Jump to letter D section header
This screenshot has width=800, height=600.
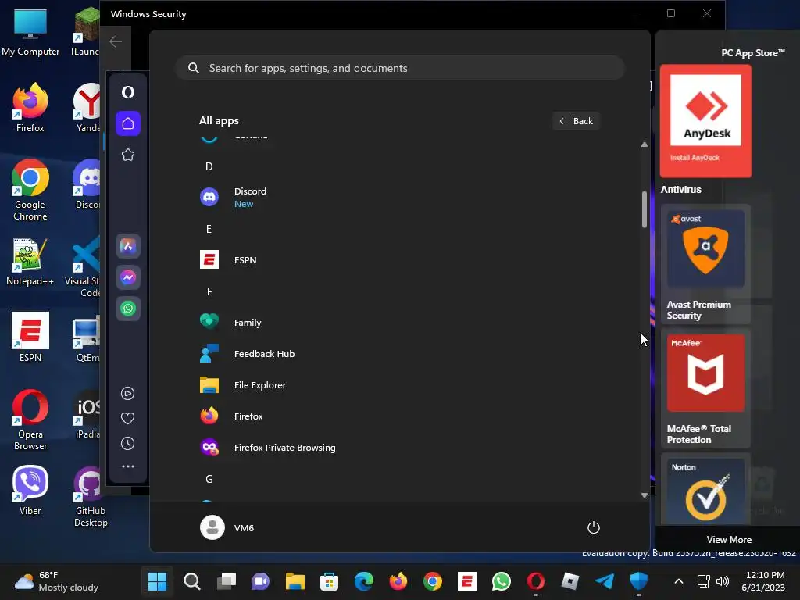[209, 166]
